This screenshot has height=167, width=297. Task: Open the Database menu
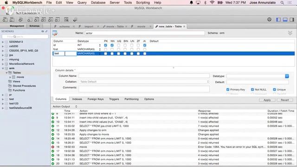[x=98, y=2]
